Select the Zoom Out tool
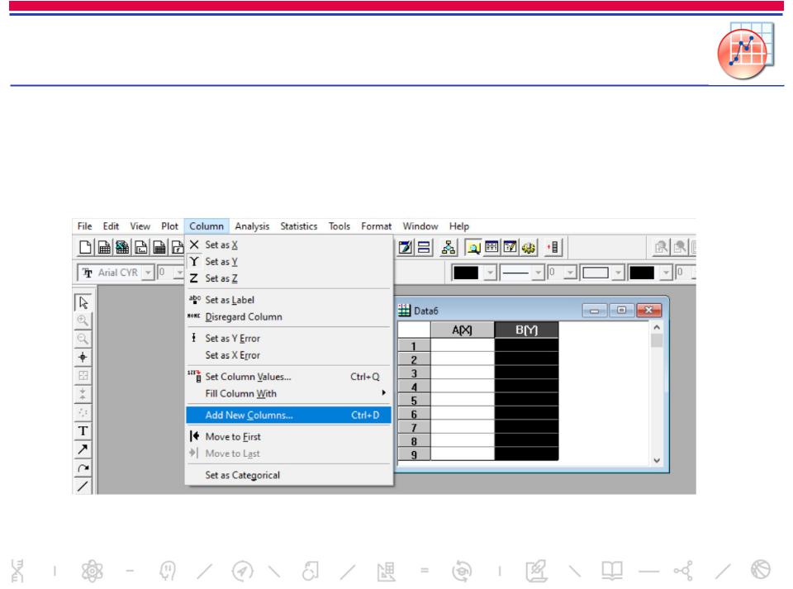The width and height of the screenshot is (793, 589). coord(83,339)
